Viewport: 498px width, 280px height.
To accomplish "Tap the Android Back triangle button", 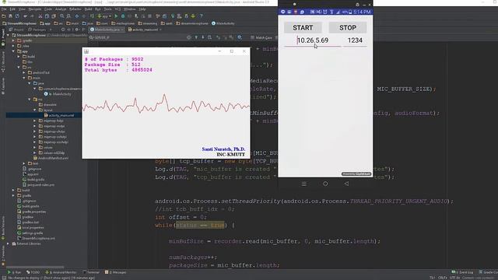I will pyautogui.click(x=346, y=184).
